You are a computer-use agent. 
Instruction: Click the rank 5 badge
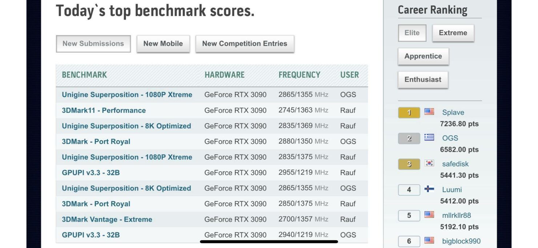pos(409,215)
